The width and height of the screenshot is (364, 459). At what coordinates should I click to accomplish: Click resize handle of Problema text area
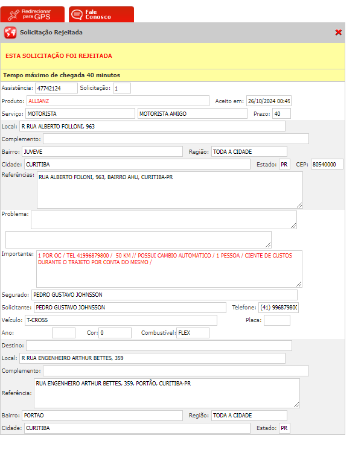pos(293,226)
